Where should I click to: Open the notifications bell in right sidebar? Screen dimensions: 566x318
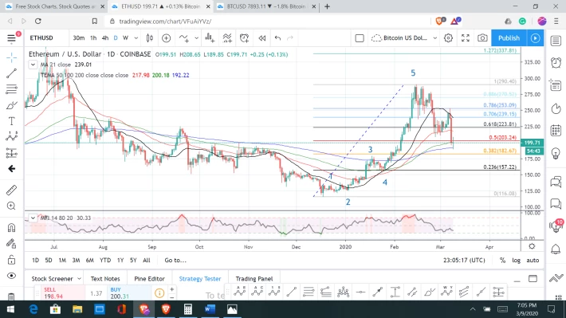(556, 249)
